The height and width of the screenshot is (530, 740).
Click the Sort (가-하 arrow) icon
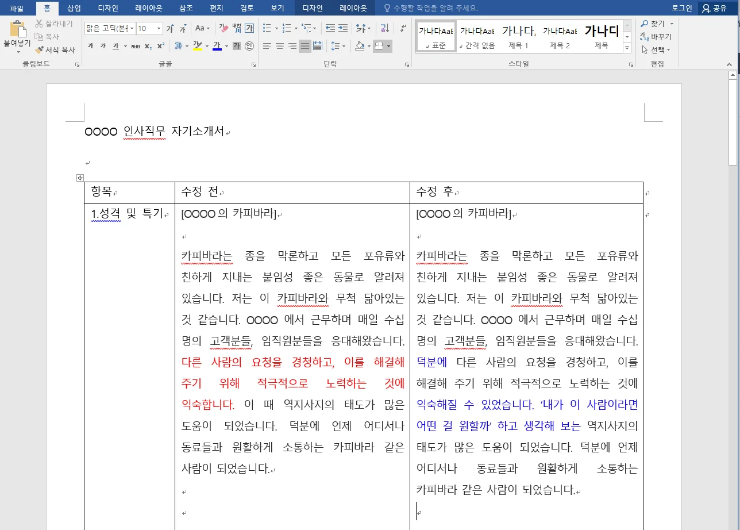click(385, 28)
